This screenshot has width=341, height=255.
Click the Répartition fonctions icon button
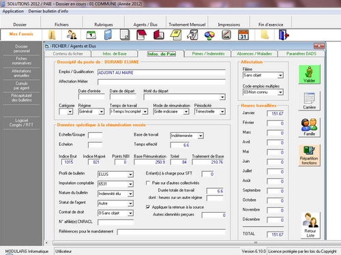click(309, 155)
